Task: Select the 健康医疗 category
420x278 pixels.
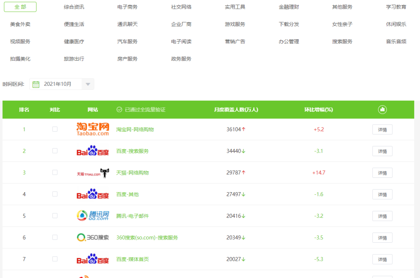Action: [74, 42]
